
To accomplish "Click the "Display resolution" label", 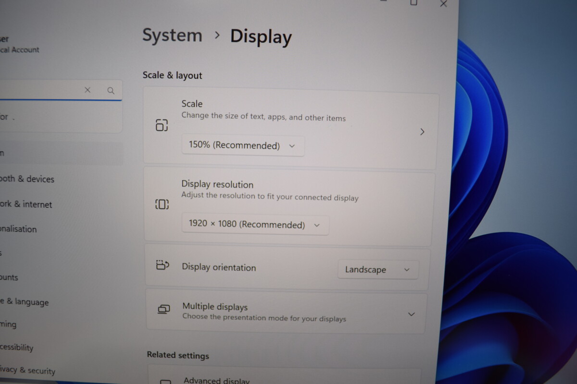I will (217, 184).
